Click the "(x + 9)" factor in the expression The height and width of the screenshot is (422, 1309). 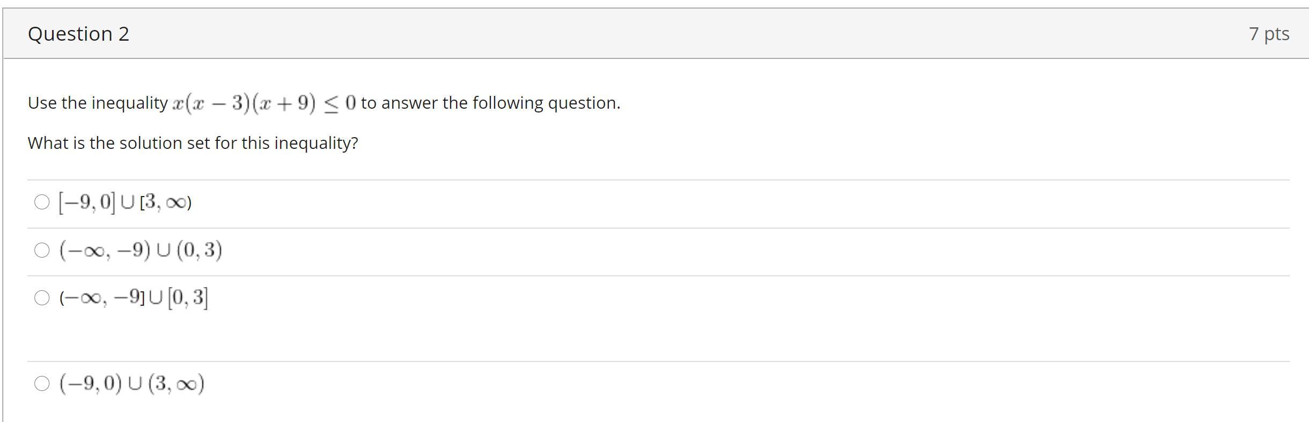pos(284,103)
